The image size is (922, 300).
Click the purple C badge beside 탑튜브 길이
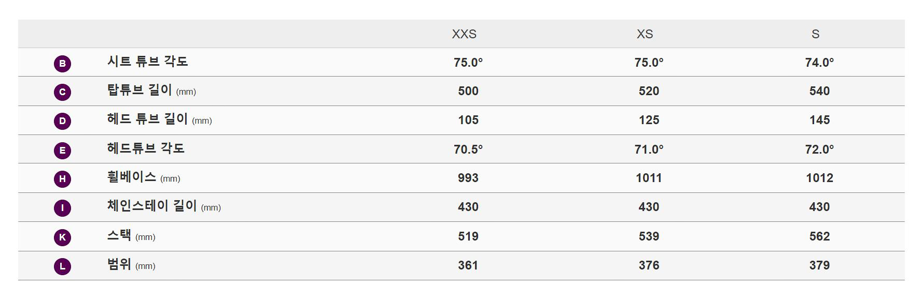coord(62,92)
